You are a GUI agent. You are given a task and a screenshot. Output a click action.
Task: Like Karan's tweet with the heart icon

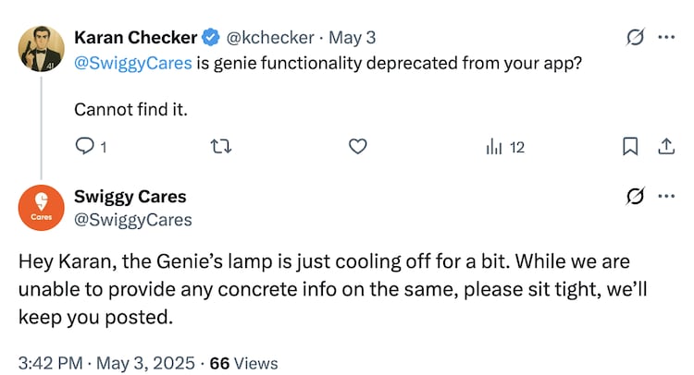coord(358,146)
